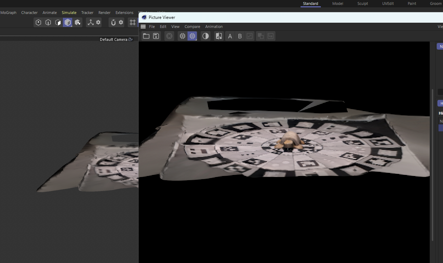Toggle the B compare image button
Image resolution: width=443 pixels, height=263 pixels.
tap(240, 36)
